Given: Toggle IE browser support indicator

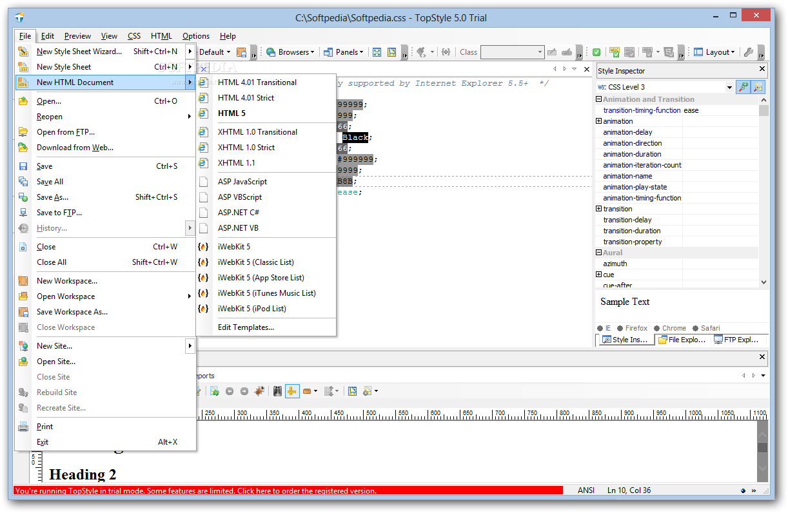Looking at the screenshot, I should point(604,328).
